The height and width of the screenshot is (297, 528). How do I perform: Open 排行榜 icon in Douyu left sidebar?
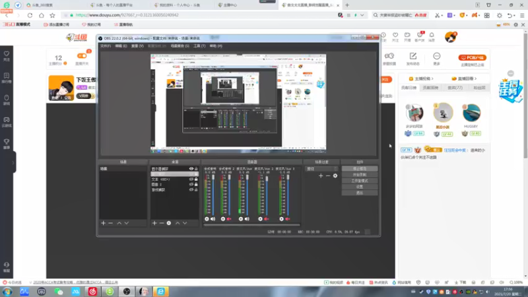[7, 76]
